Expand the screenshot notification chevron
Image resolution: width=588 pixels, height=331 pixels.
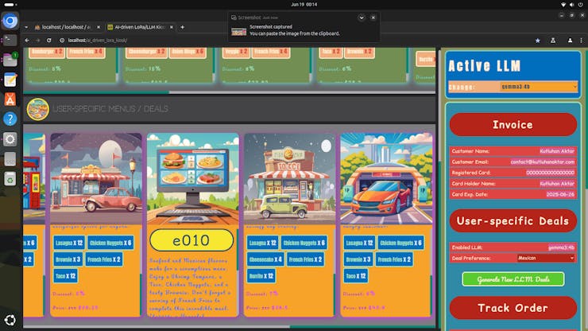pyautogui.click(x=362, y=18)
